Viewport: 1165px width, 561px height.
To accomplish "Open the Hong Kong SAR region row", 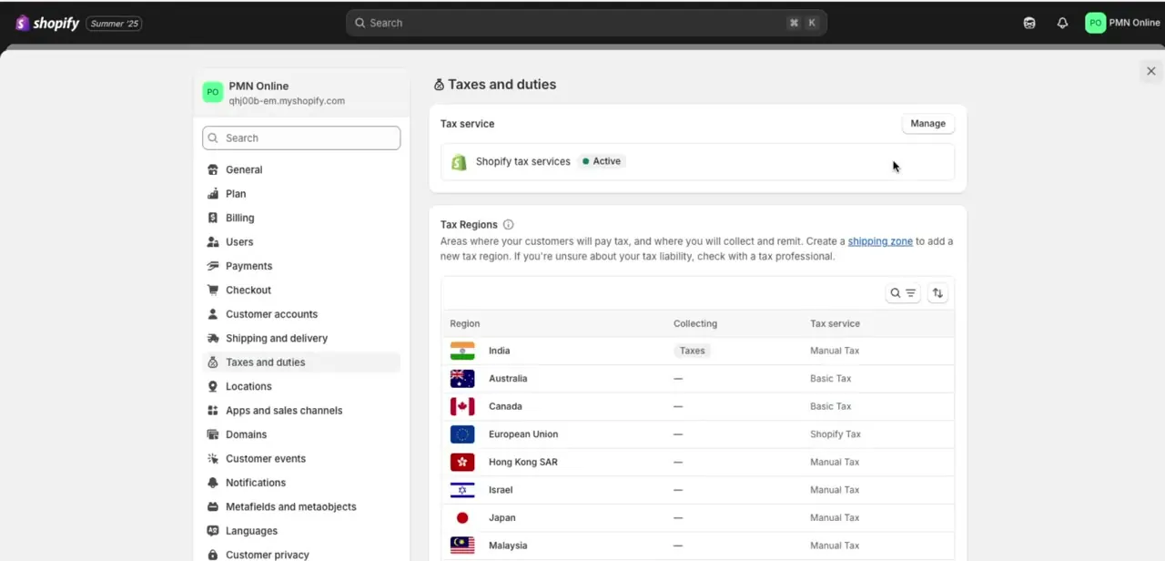I will click(x=698, y=463).
